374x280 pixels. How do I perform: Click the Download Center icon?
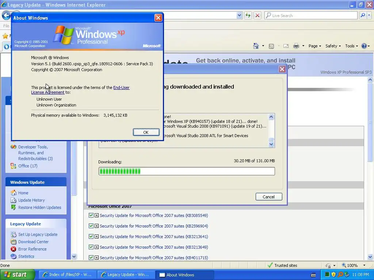click(x=14, y=242)
